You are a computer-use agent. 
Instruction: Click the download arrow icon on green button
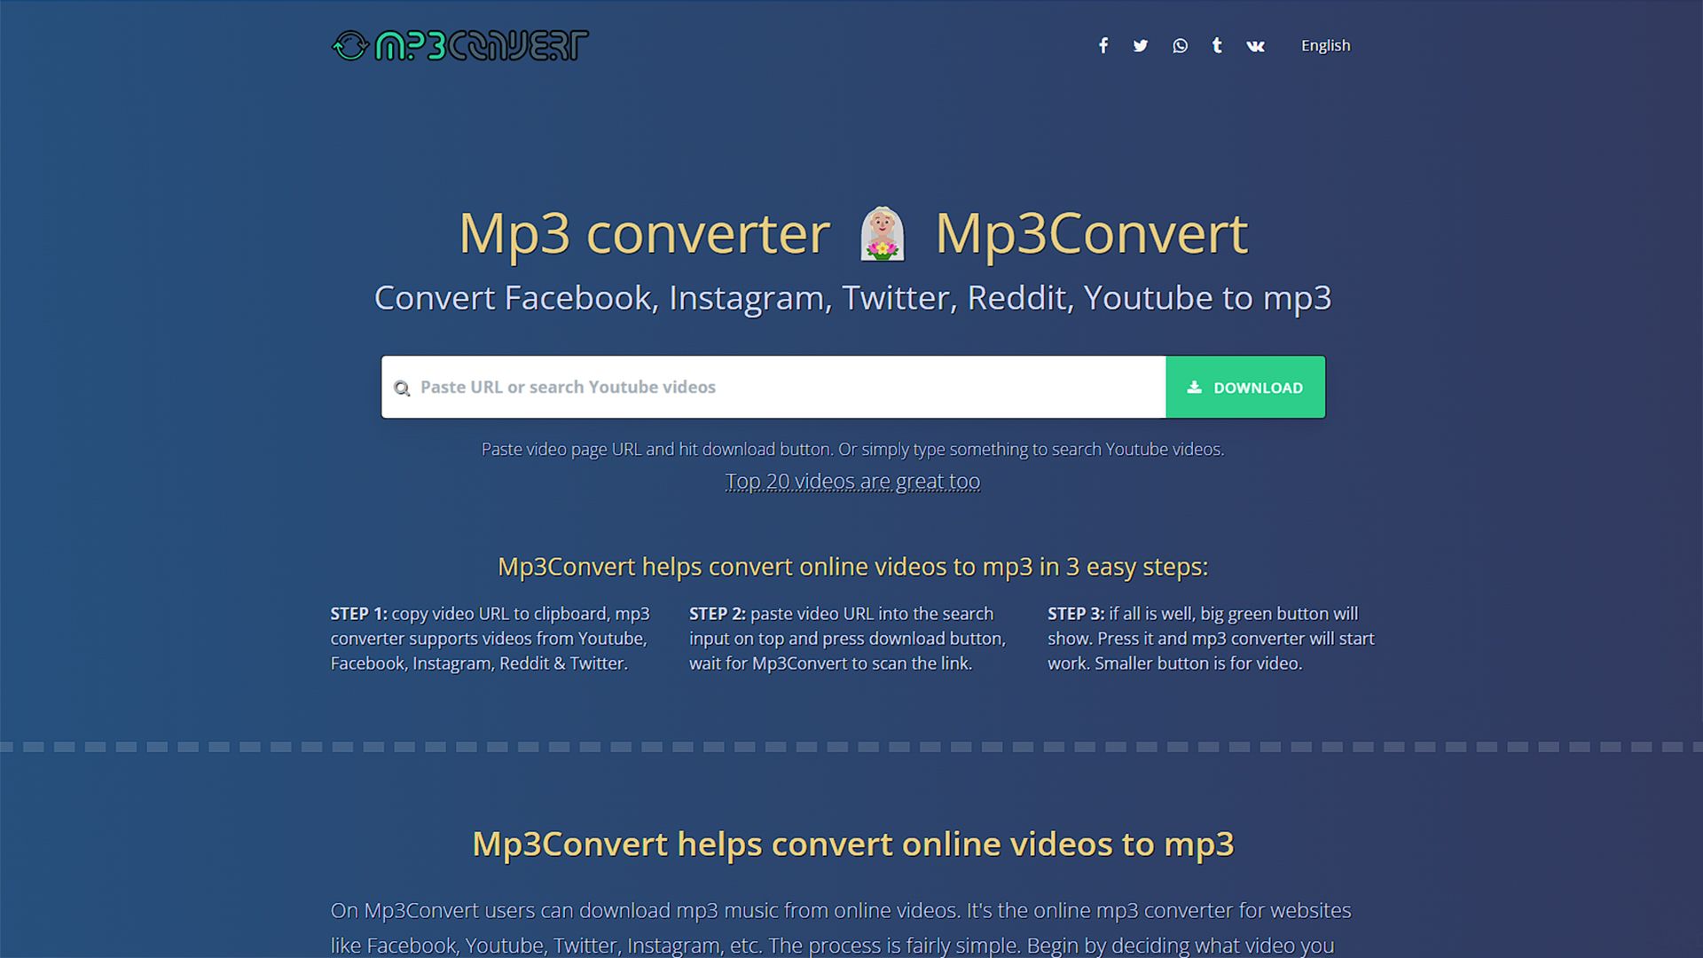click(1194, 387)
